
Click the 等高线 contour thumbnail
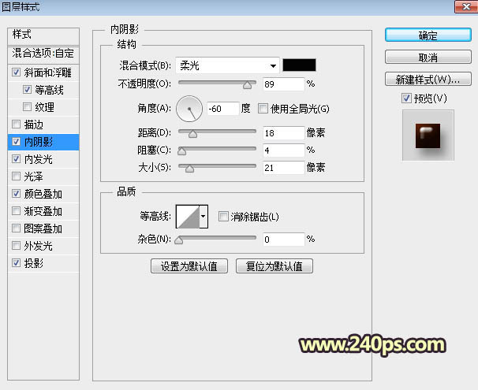pyautogui.click(x=188, y=217)
